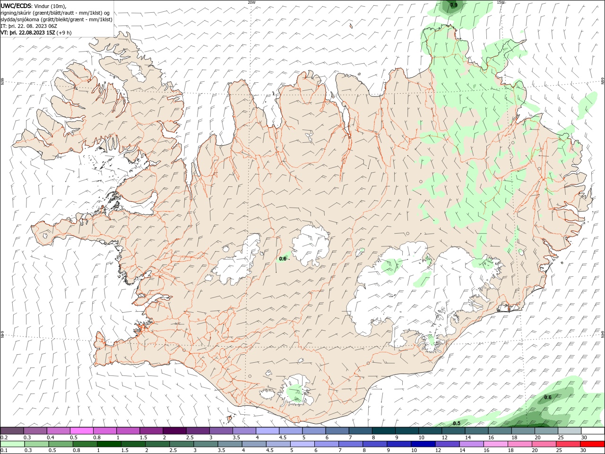Click the 0.6 value beside the central glacier
The image size is (605, 454).
[x=283, y=259]
